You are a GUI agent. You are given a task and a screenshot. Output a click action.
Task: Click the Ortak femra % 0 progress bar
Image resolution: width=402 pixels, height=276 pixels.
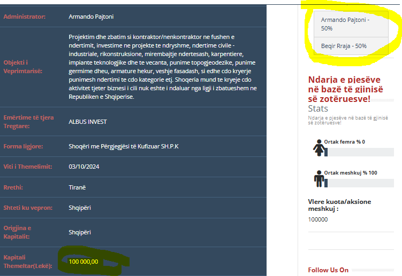[x=359, y=152]
